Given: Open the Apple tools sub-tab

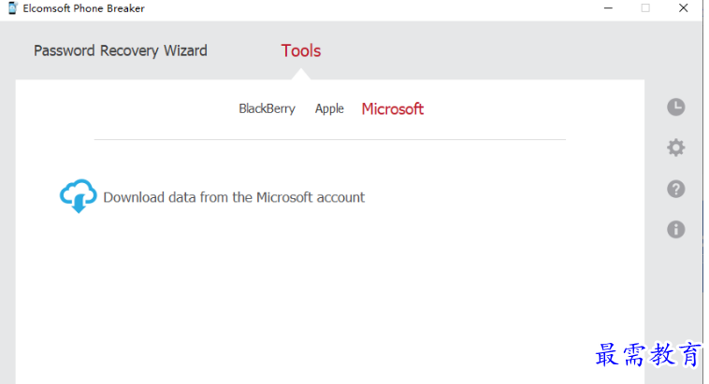Looking at the screenshot, I should coord(329,109).
